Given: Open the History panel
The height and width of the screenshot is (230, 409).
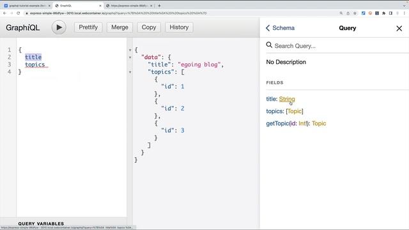Looking at the screenshot, I should (179, 27).
